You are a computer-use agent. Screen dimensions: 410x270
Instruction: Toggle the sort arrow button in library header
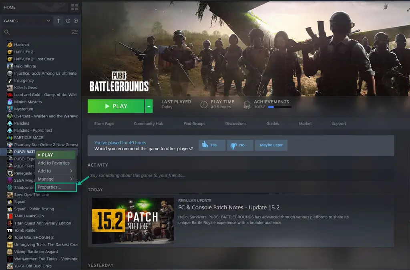click(x=58, y=21)
